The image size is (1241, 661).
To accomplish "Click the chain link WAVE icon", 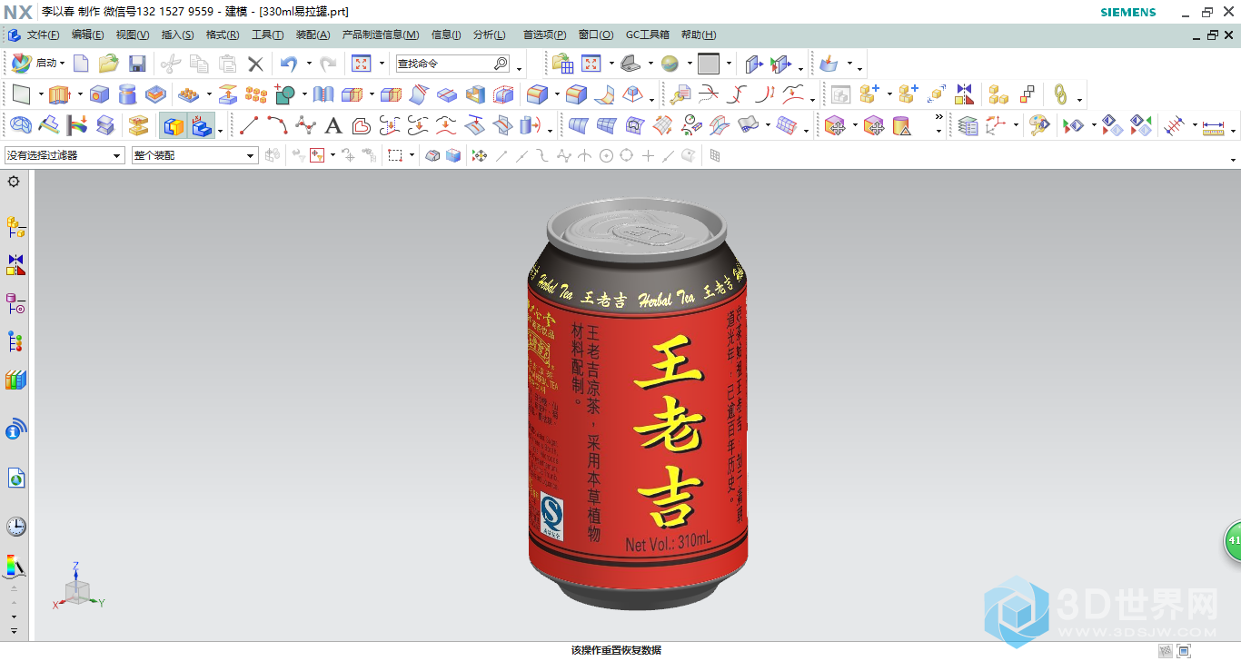I will click(1059, 94).
